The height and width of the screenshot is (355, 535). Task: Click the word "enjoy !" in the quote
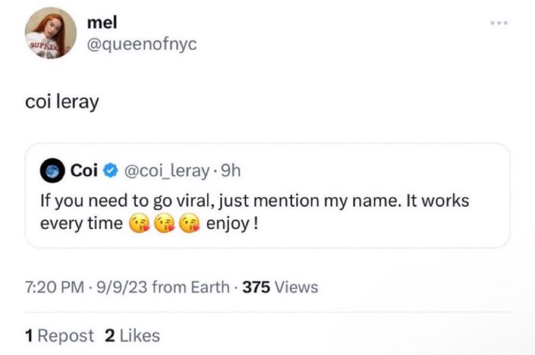[x=231, y=223]
